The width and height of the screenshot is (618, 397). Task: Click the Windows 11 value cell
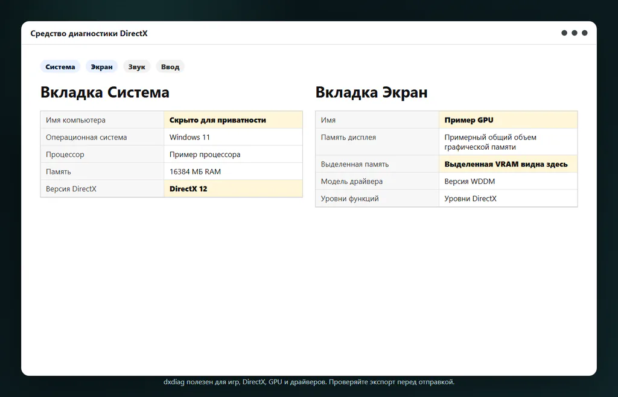(234, 137)
